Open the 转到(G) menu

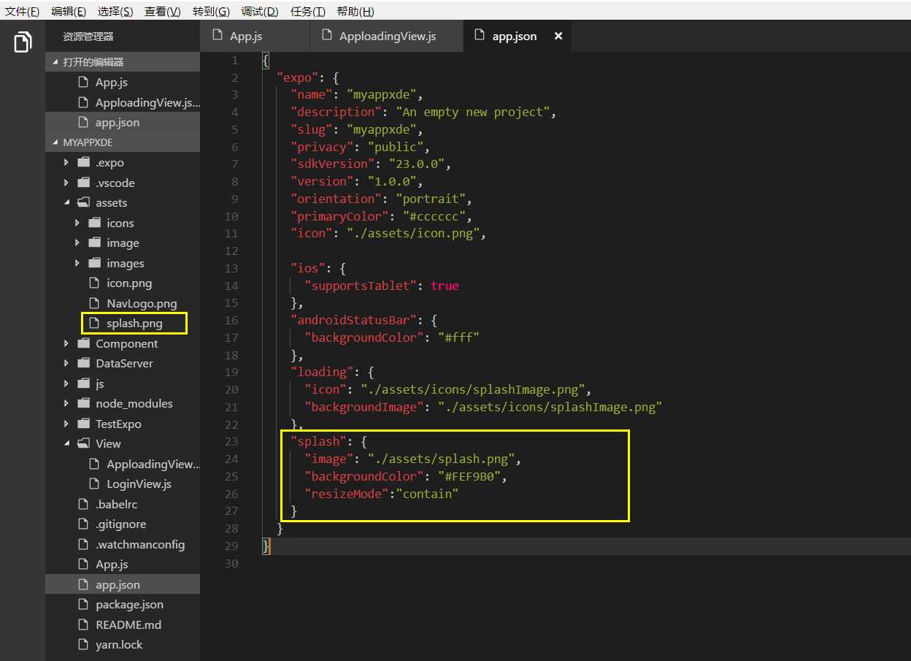point(211,12)
